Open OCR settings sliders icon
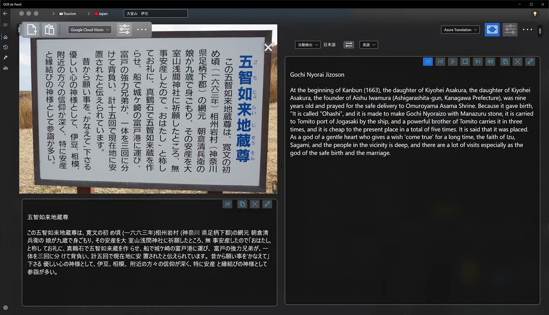 (124, 30)
